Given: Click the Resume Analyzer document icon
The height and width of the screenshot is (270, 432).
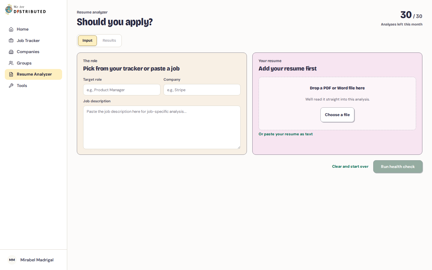Looking at the screenshot, I should pyautogui.click(x=11, y=74).
